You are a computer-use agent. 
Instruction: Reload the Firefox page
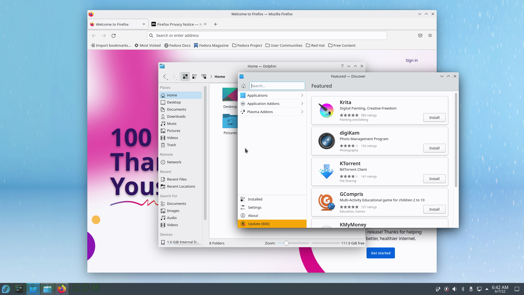pos(114,36)
